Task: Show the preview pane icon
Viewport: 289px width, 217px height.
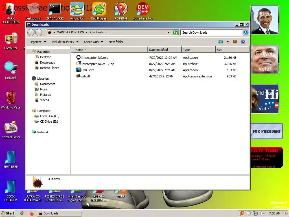Action: coord(235,42)
